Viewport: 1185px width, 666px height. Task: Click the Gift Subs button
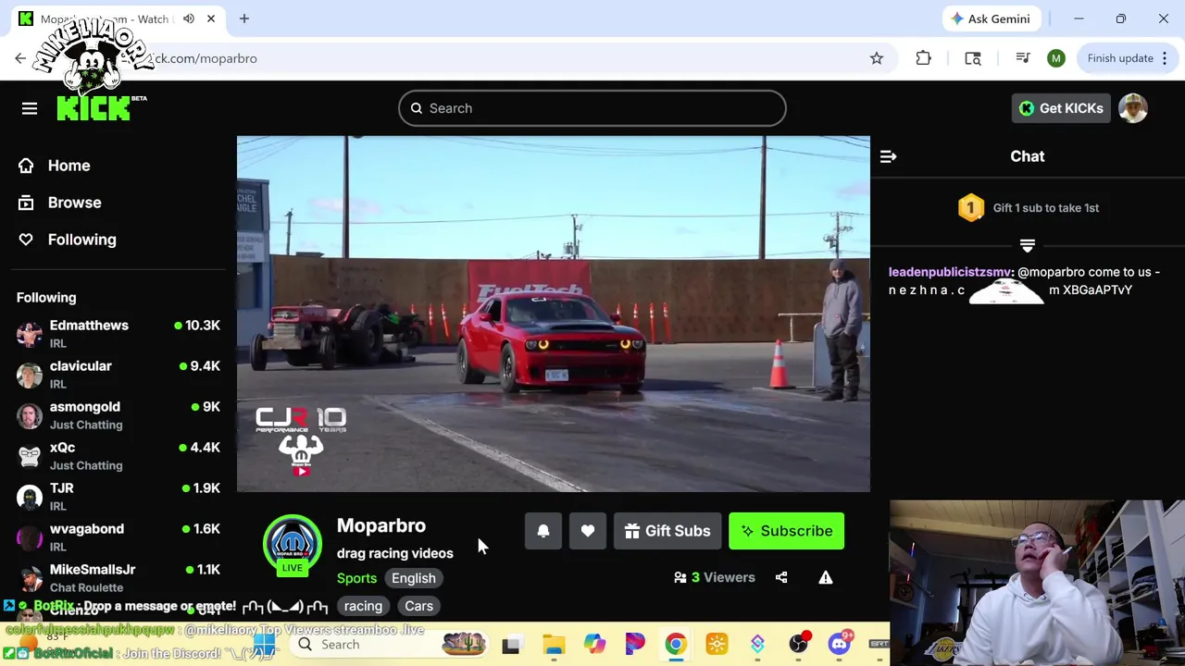pyautogui.click(x=667, y=531)
